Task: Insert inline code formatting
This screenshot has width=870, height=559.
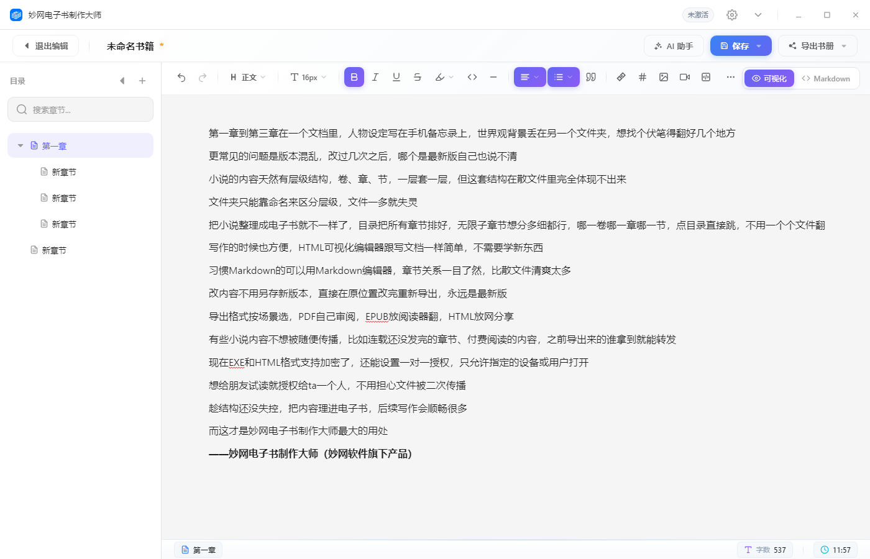Action: [x=472, y=77]
